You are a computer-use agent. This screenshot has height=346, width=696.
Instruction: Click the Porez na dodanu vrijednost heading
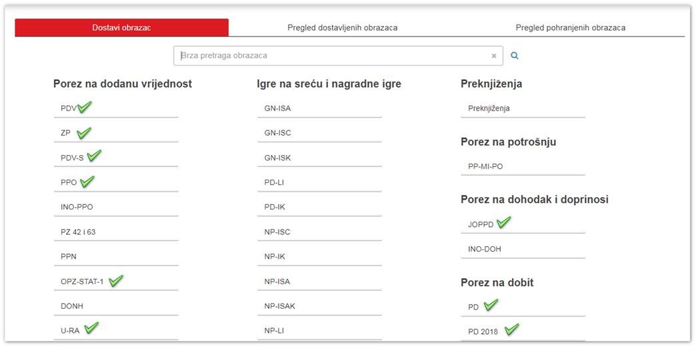pyautogui.click(x=123, y=84)
